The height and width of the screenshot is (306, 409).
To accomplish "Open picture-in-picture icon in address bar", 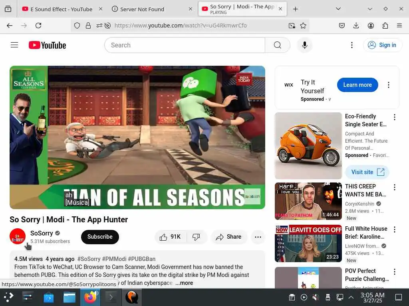I will (x=292, y=25).
